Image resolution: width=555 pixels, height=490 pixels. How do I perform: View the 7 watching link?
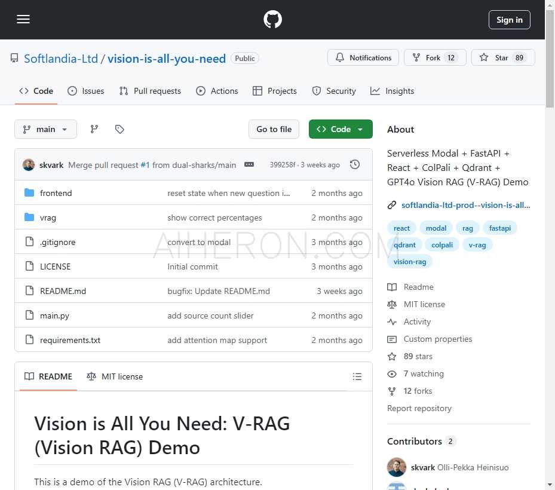pos(416,373)
